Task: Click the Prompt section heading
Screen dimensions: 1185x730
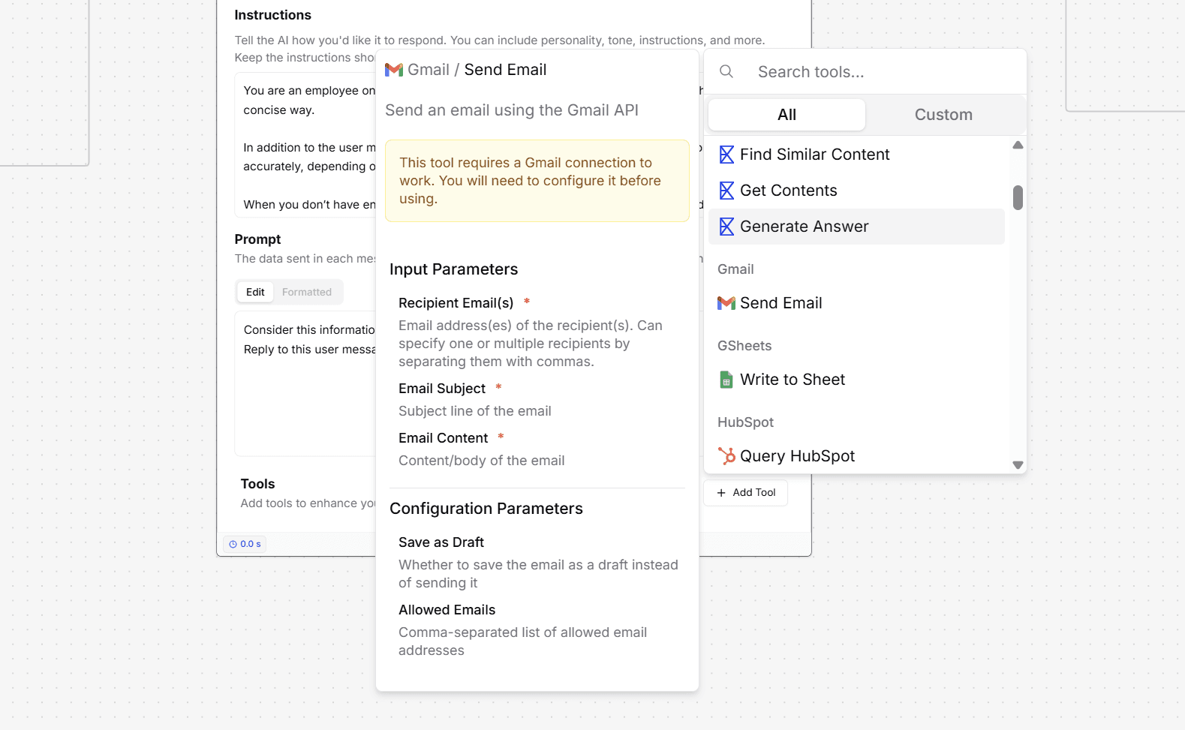Action: (x=257, y=239)
